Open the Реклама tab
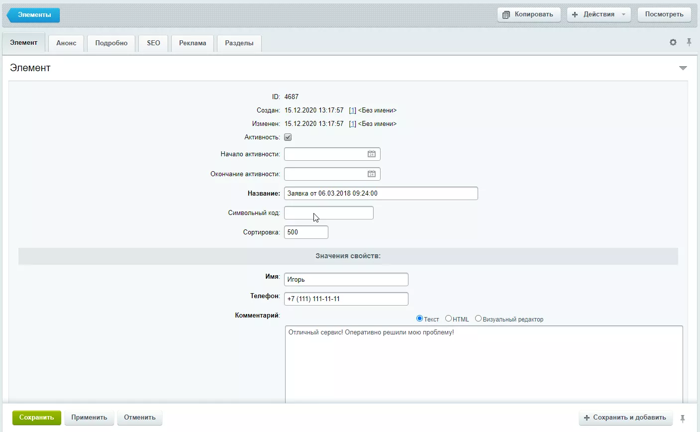 (193, 43)
